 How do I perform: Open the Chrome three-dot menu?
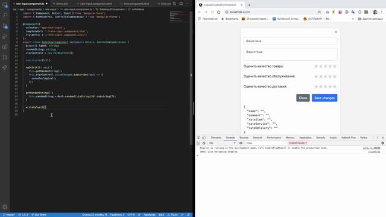click(382, 12)
